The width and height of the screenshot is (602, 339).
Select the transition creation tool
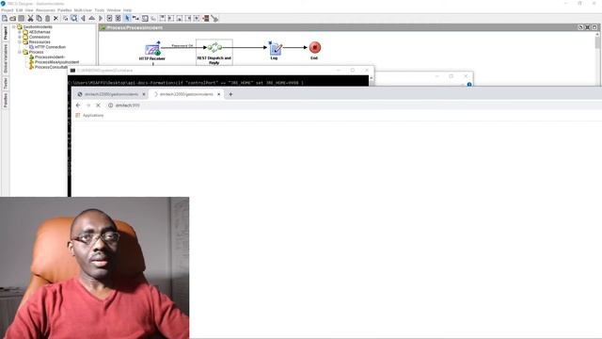(135, 18)
